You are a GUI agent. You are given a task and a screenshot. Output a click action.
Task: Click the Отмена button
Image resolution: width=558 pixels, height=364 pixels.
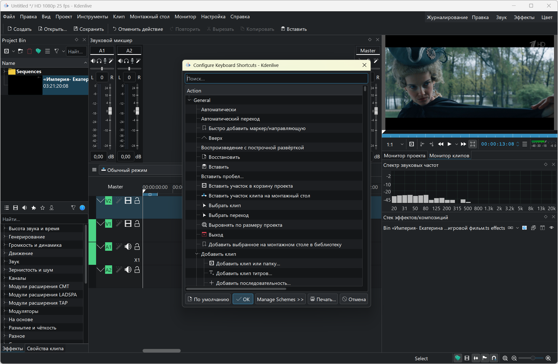tap(354, 299)
